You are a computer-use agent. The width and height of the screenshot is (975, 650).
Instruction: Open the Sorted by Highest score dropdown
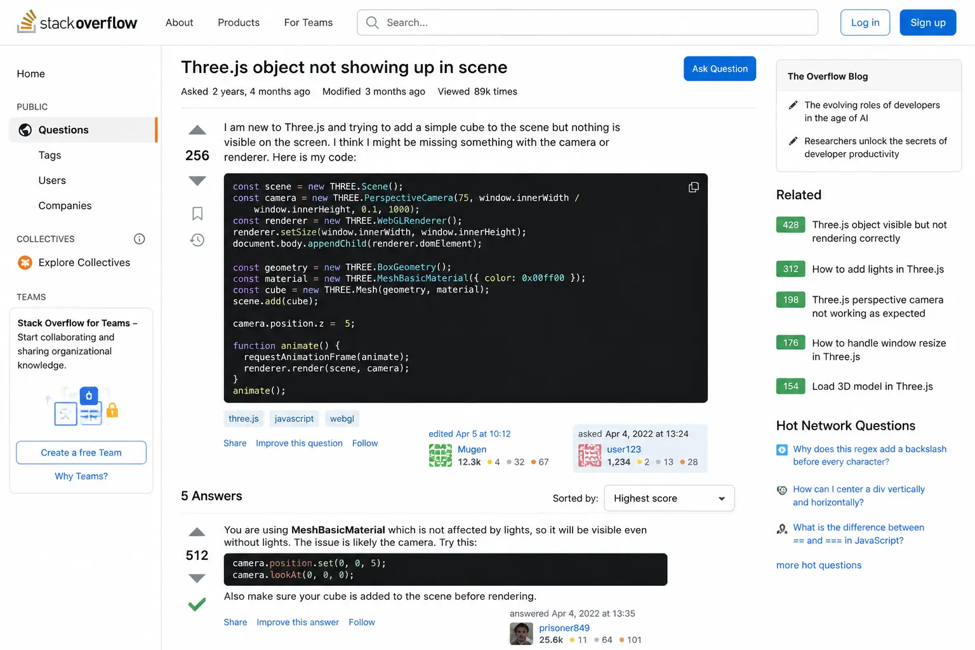coord(669,498)
